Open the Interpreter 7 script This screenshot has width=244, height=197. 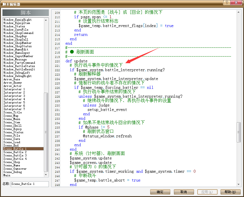[14, 109]
